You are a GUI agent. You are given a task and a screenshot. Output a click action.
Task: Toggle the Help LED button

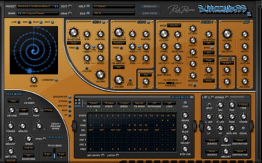pyautogui.click(x=88, y=6)
